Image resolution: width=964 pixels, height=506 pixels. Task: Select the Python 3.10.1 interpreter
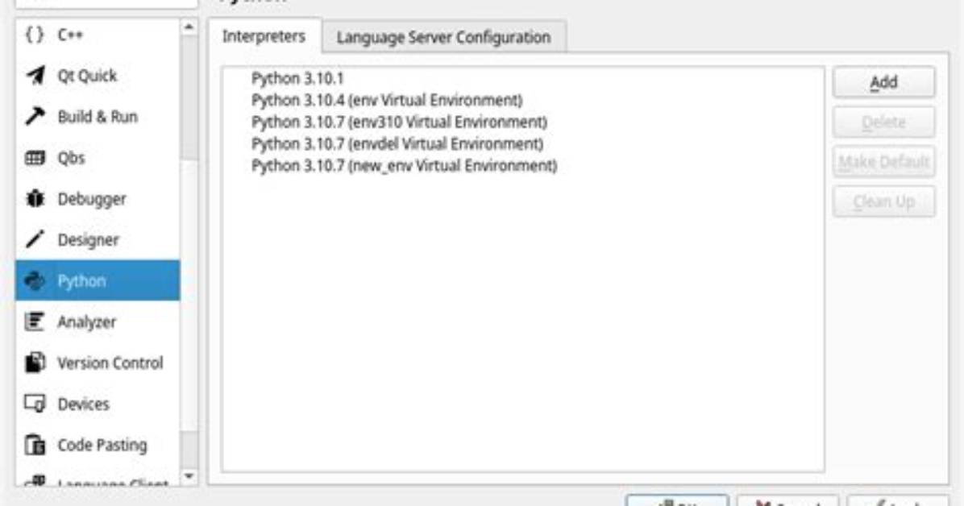click(297, 78)
